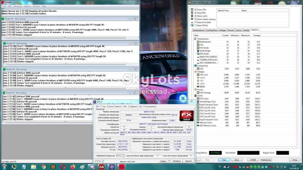Click the AMD FX processor logo in CPU-Z
303x170 pixels.
186,116
